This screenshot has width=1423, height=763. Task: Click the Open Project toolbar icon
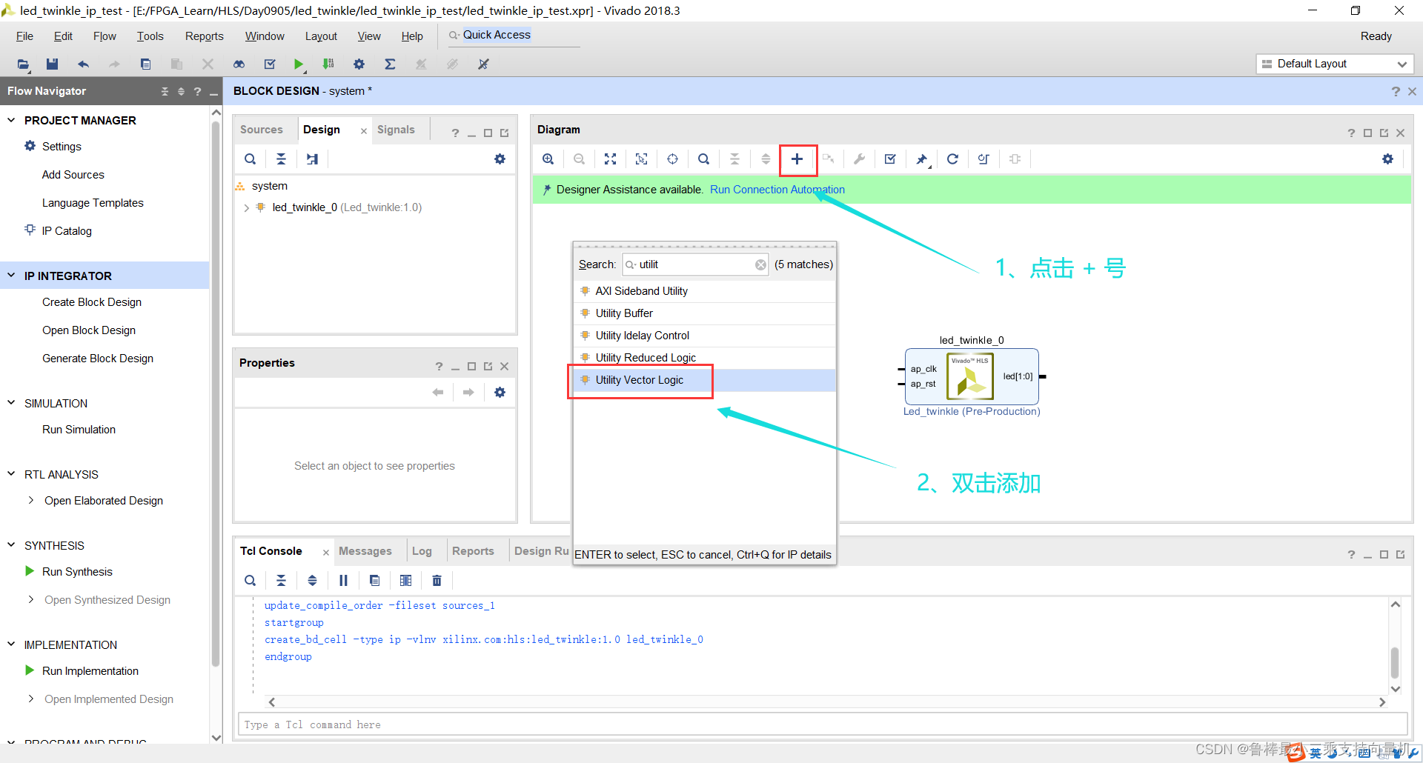(23, 64)
